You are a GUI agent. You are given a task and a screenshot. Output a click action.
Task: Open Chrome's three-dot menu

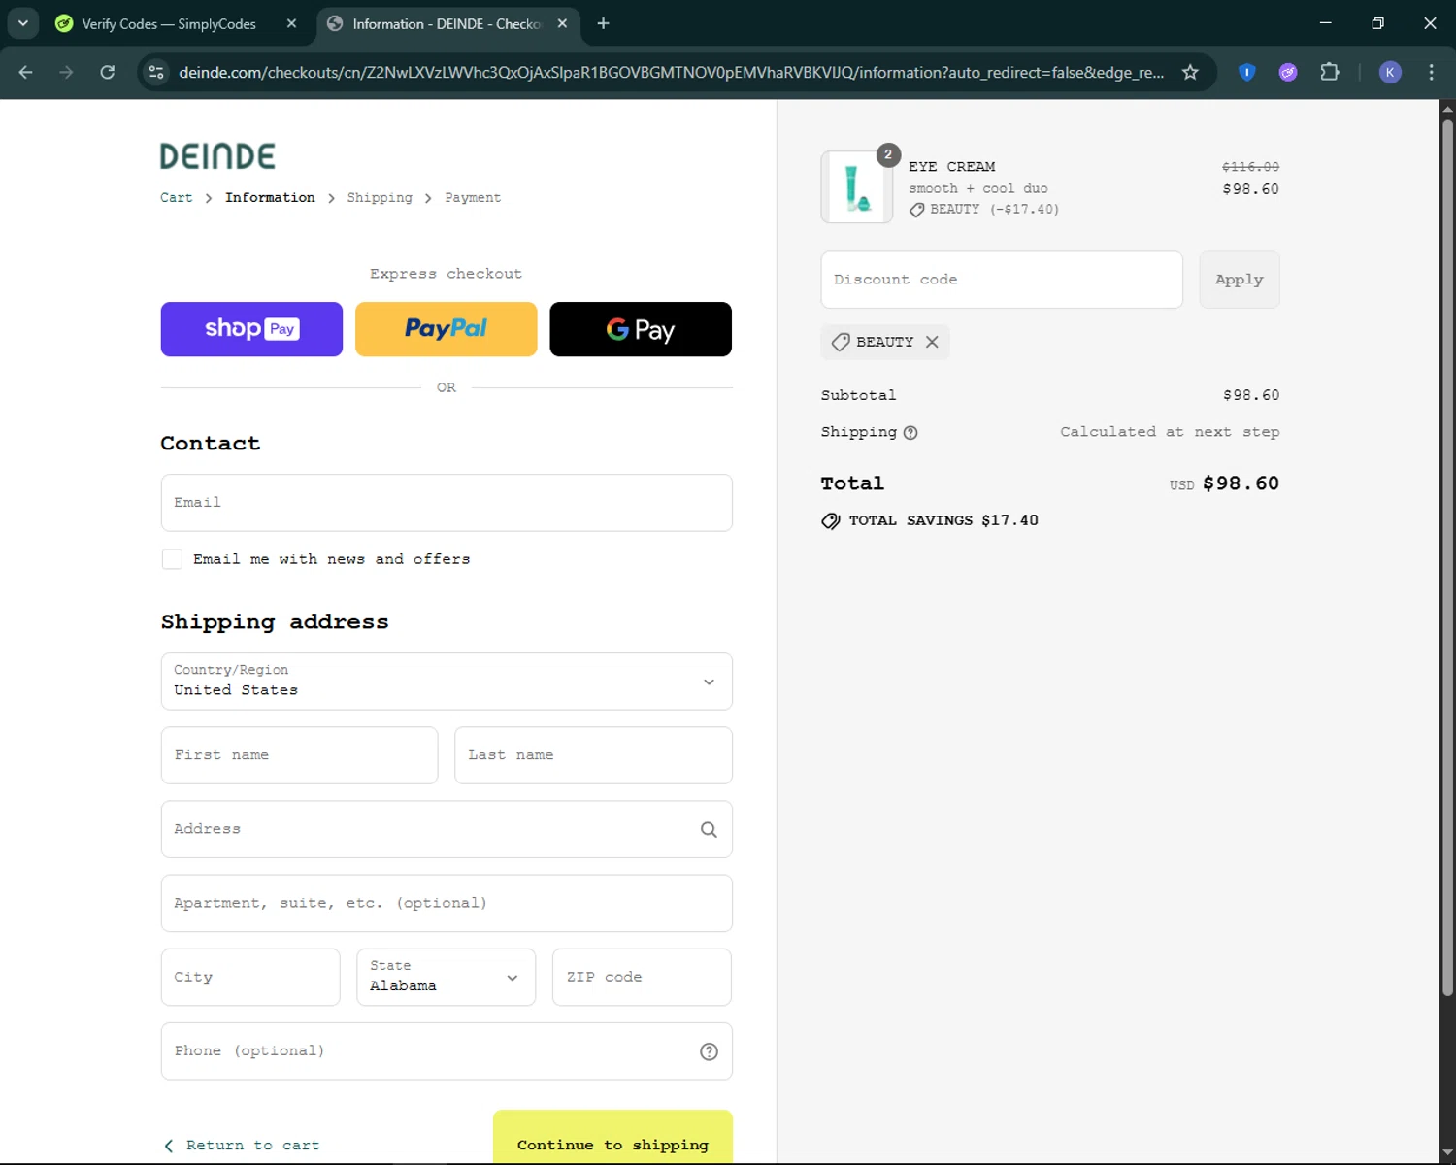coord(1431,72)
